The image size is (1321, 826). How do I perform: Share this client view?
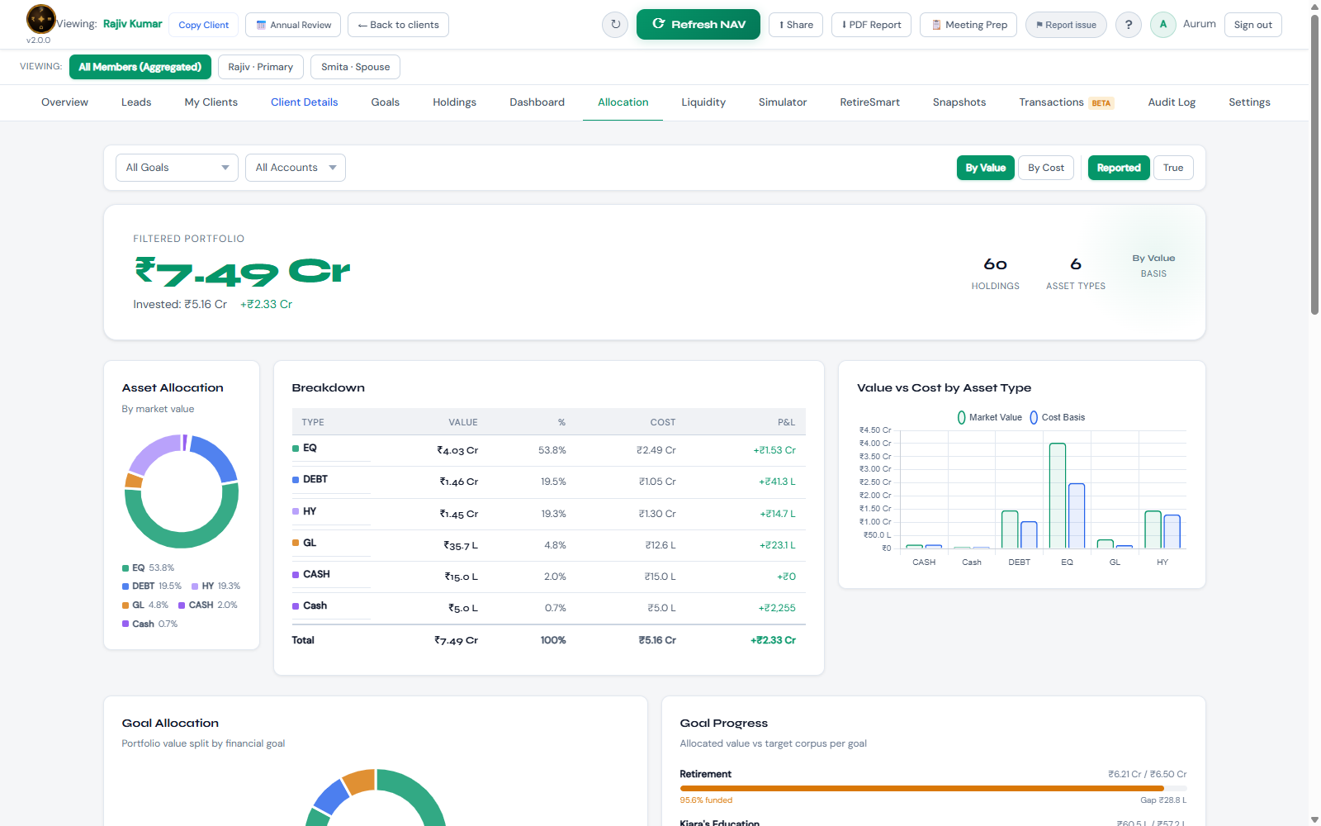pyautogui.click(x=797, y=25)
